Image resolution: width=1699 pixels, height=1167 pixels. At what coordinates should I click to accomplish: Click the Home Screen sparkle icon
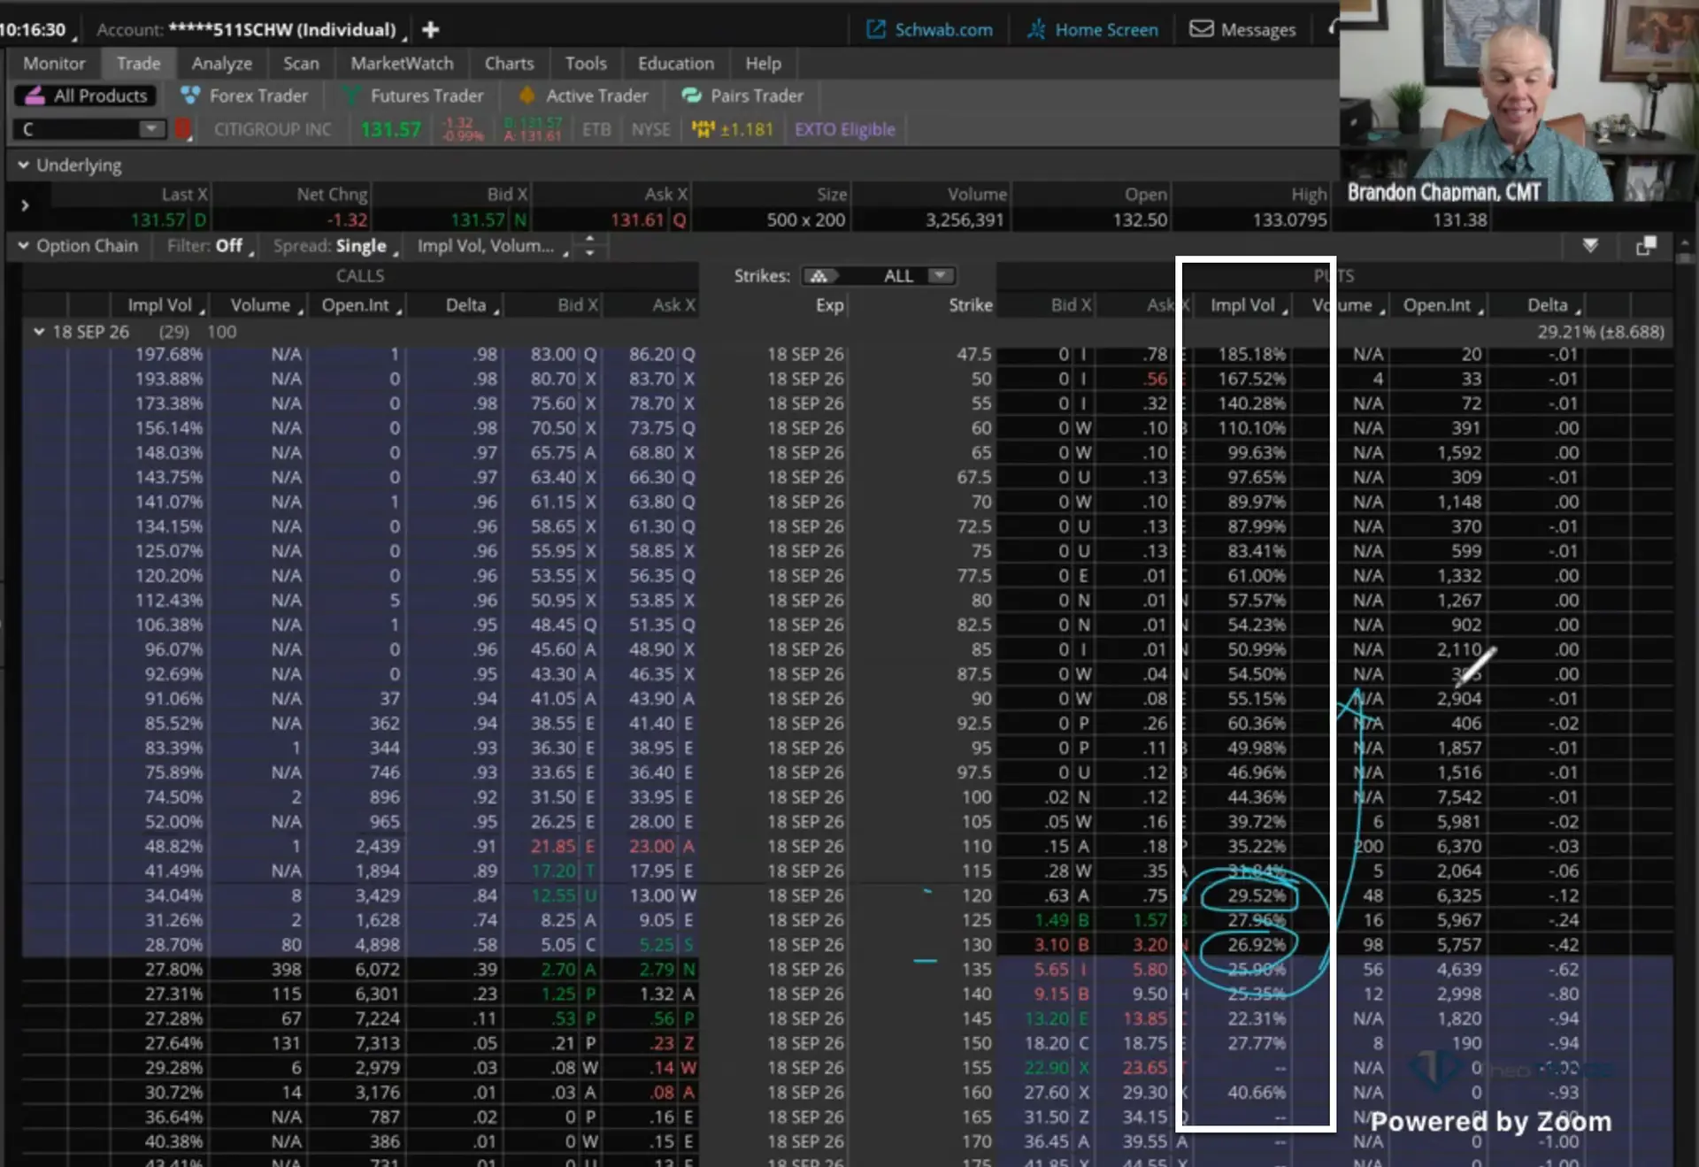(1036, 30)
